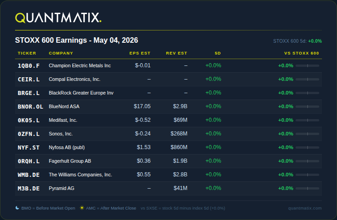Viewport: 337px width, 220px height.
Task: Select ticker 1QB0.F
Action: tap(29, 66)
